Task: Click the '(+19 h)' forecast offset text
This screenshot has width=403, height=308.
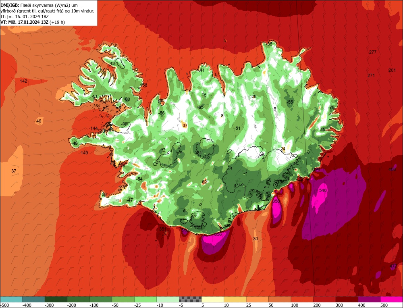Action: tap(57, 22)
